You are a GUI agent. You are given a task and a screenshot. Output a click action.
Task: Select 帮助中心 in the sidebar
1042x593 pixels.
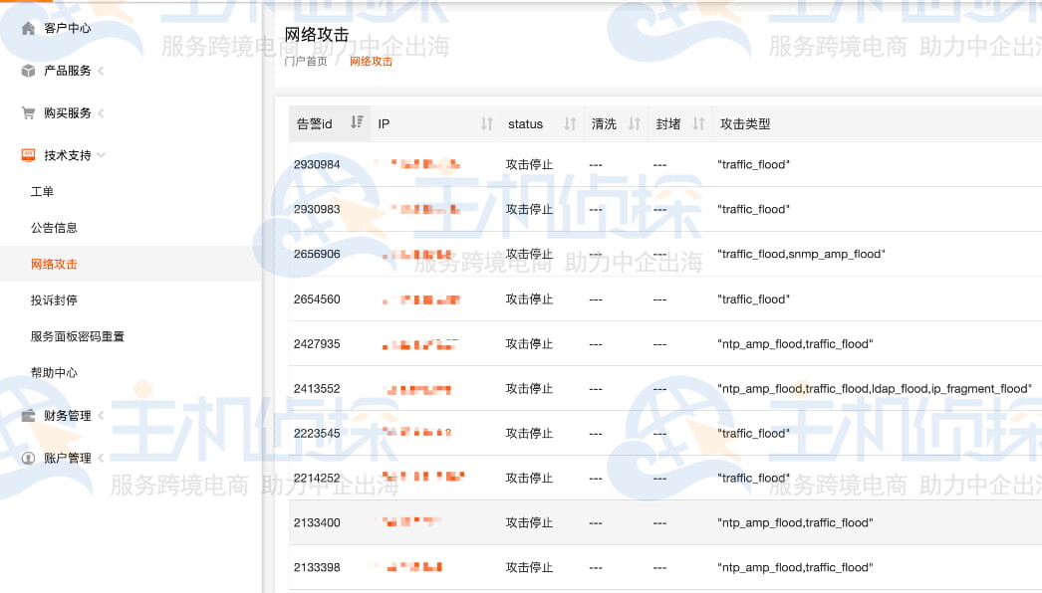(53, 372)
